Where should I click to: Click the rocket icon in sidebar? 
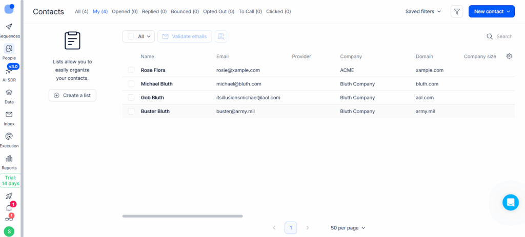9,196
